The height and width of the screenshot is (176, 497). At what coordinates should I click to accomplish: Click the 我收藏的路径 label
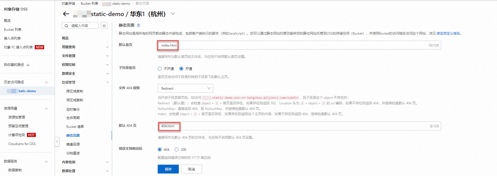(14, 65)
